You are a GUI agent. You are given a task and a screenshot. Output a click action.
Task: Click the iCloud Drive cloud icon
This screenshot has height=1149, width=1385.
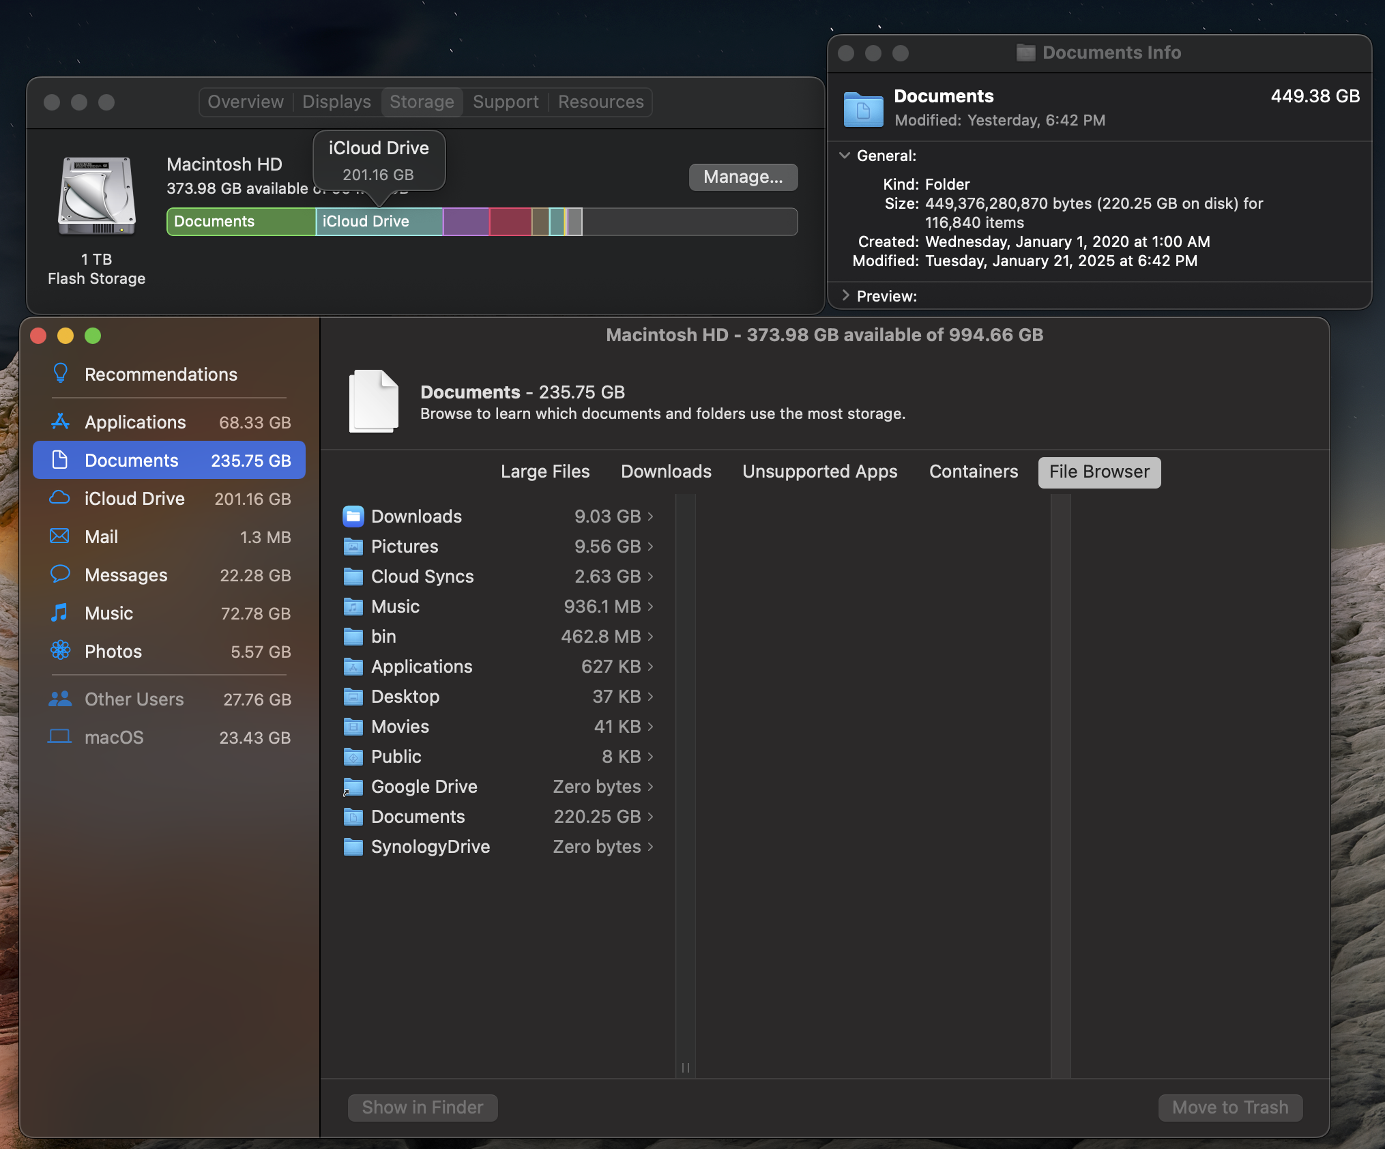click(60, 498)
